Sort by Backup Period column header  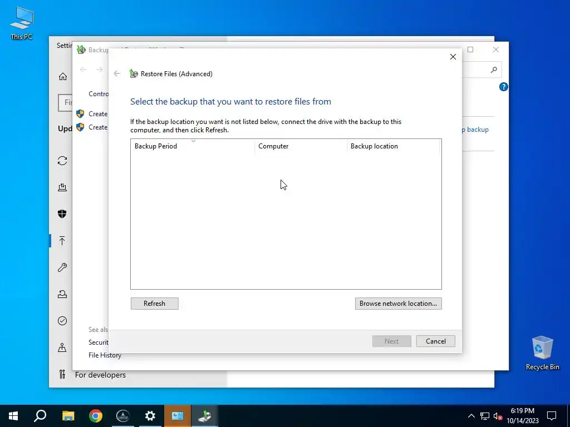[193, 146]
